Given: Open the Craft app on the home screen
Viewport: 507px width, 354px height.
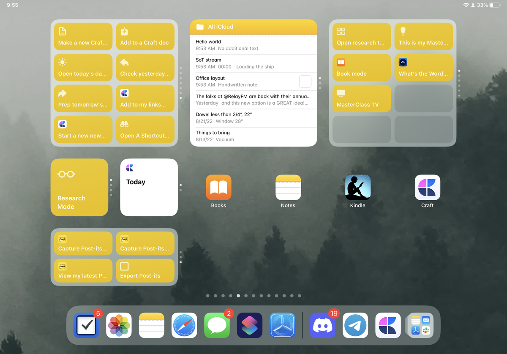Looking at the screenshot, I should (x=427, y=187).
